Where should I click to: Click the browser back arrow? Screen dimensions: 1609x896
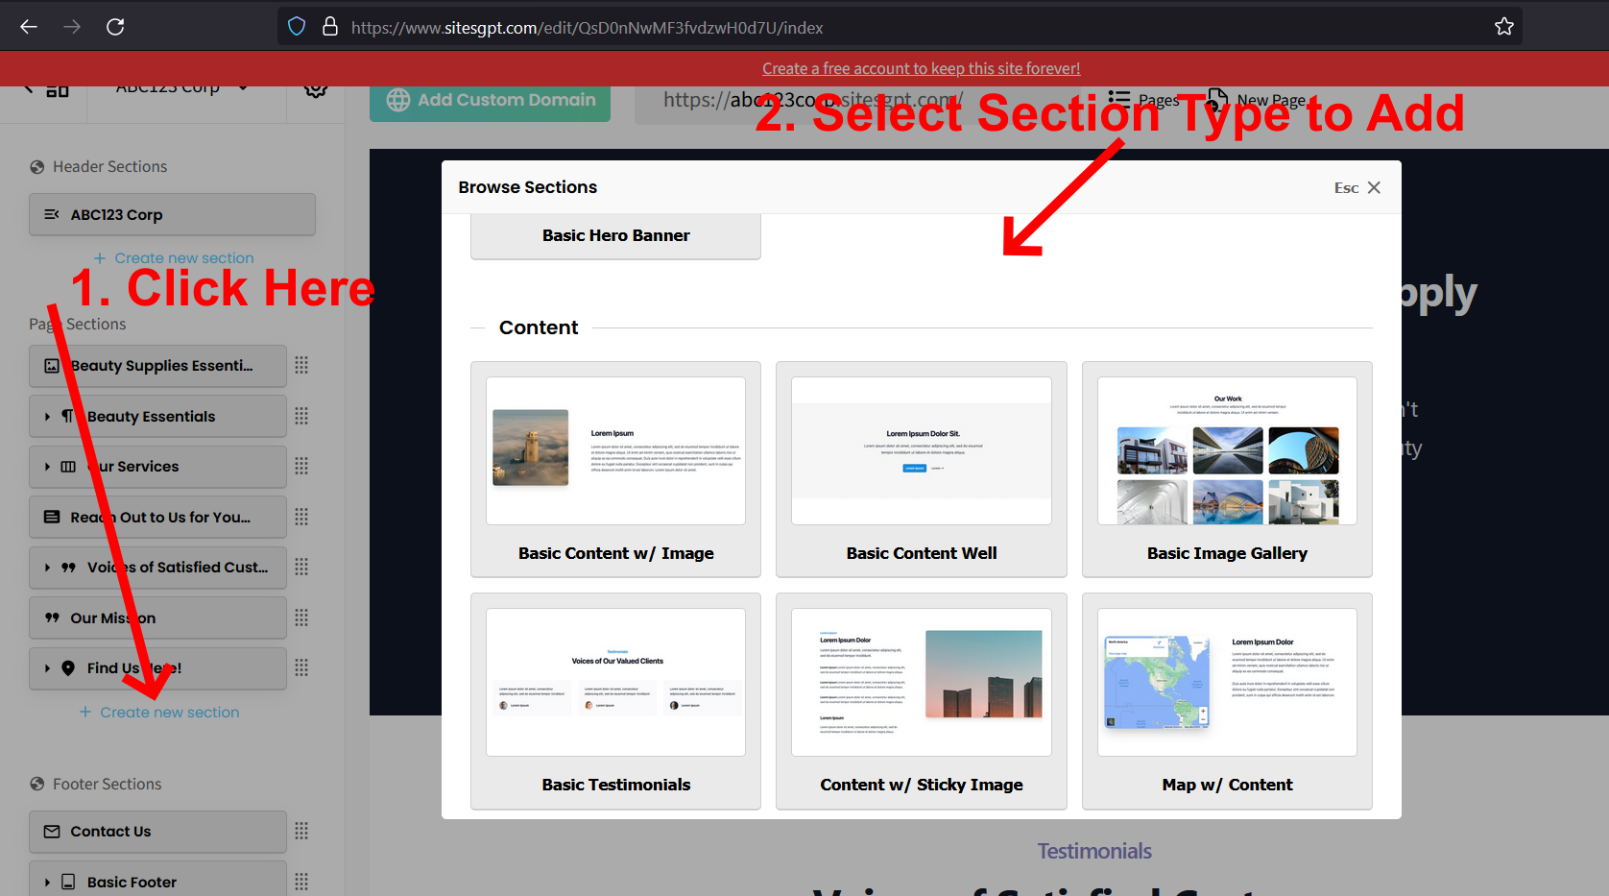coord(29,27)
